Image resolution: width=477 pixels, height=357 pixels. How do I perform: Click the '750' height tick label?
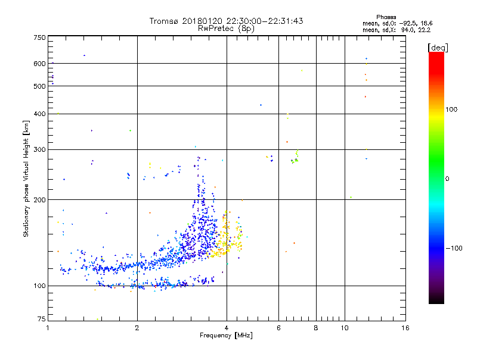pos(39,37)
